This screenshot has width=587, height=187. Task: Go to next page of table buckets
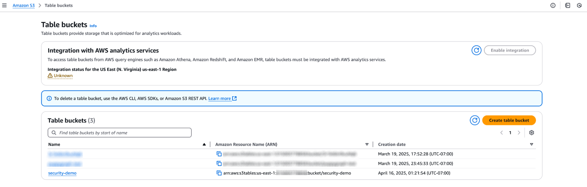click(519, 133)
